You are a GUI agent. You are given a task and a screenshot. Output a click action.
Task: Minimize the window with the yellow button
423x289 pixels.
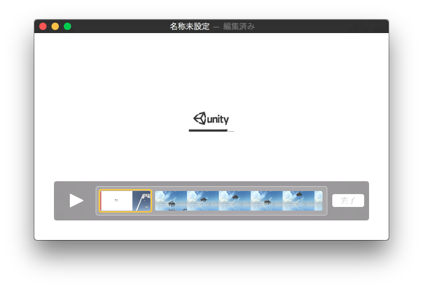[x=55, y=26]
